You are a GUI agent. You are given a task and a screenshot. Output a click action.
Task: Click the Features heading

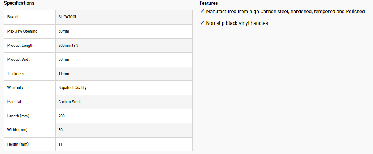pos(209,3)
